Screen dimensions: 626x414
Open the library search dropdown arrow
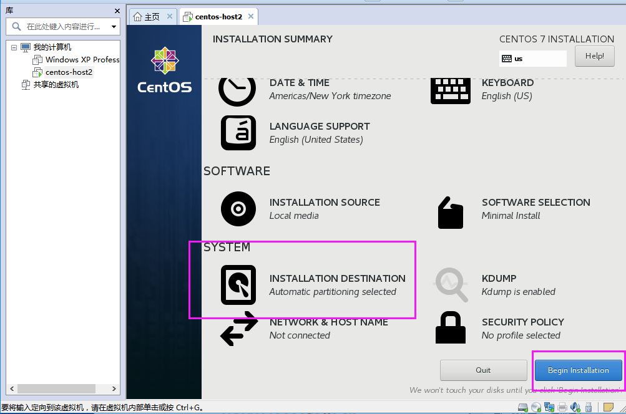(114, 27)
